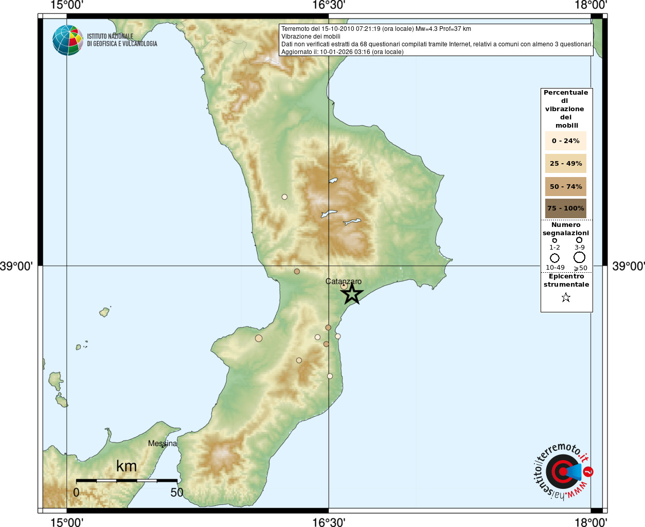Click the 75 - 100% dark brown swatch
645x527 pixels.
point(565,208)
